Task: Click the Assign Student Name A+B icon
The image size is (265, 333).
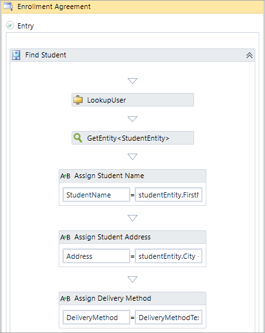Action: pos(65,176)
